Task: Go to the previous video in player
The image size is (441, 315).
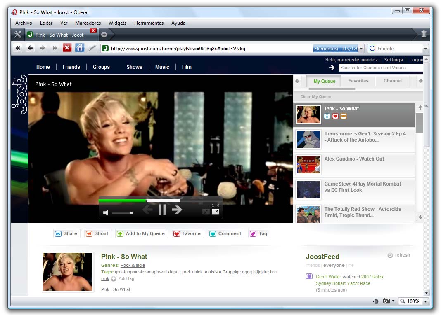Action: [x=147, y=210]
